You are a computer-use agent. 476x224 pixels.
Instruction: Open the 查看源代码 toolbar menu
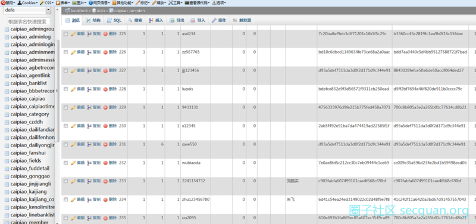click(x=197, y=3)
